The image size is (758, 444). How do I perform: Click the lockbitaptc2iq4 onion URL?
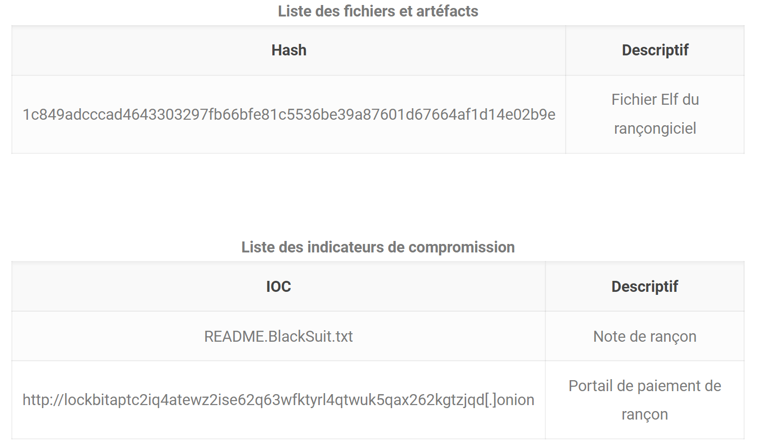(278, 400)
